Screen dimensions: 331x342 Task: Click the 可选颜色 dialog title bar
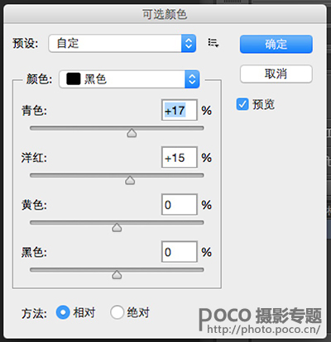(165, 14)
